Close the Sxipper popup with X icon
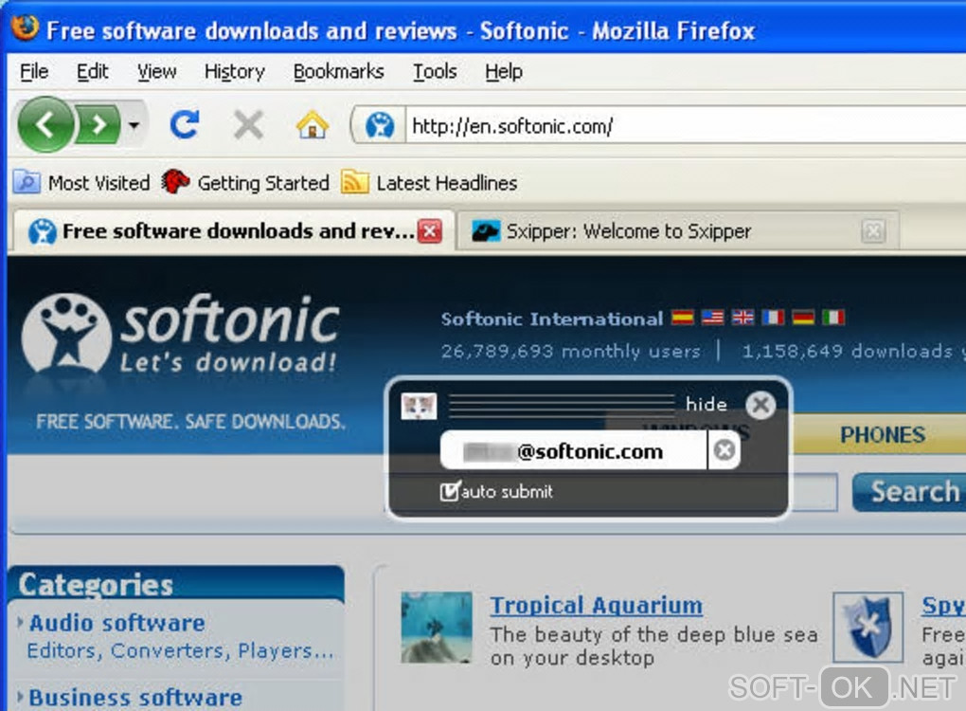This screenshot has width=966, height=711. tap(760, 405)
